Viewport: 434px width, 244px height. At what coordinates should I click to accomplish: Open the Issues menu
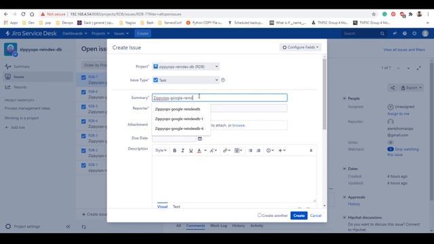pyautogui.click(x=121, y=33)
